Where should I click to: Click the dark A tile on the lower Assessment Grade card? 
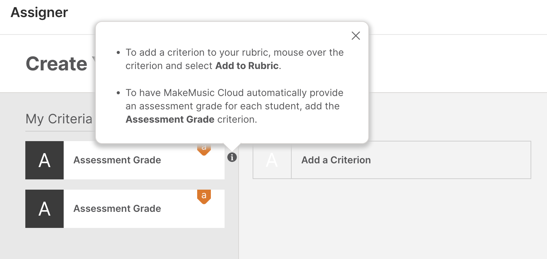[44, 209]
